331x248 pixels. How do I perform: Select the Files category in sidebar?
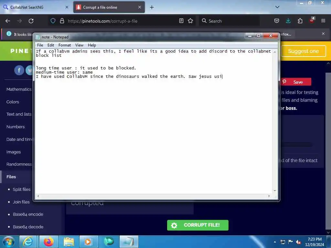click(x=11, y=177)
